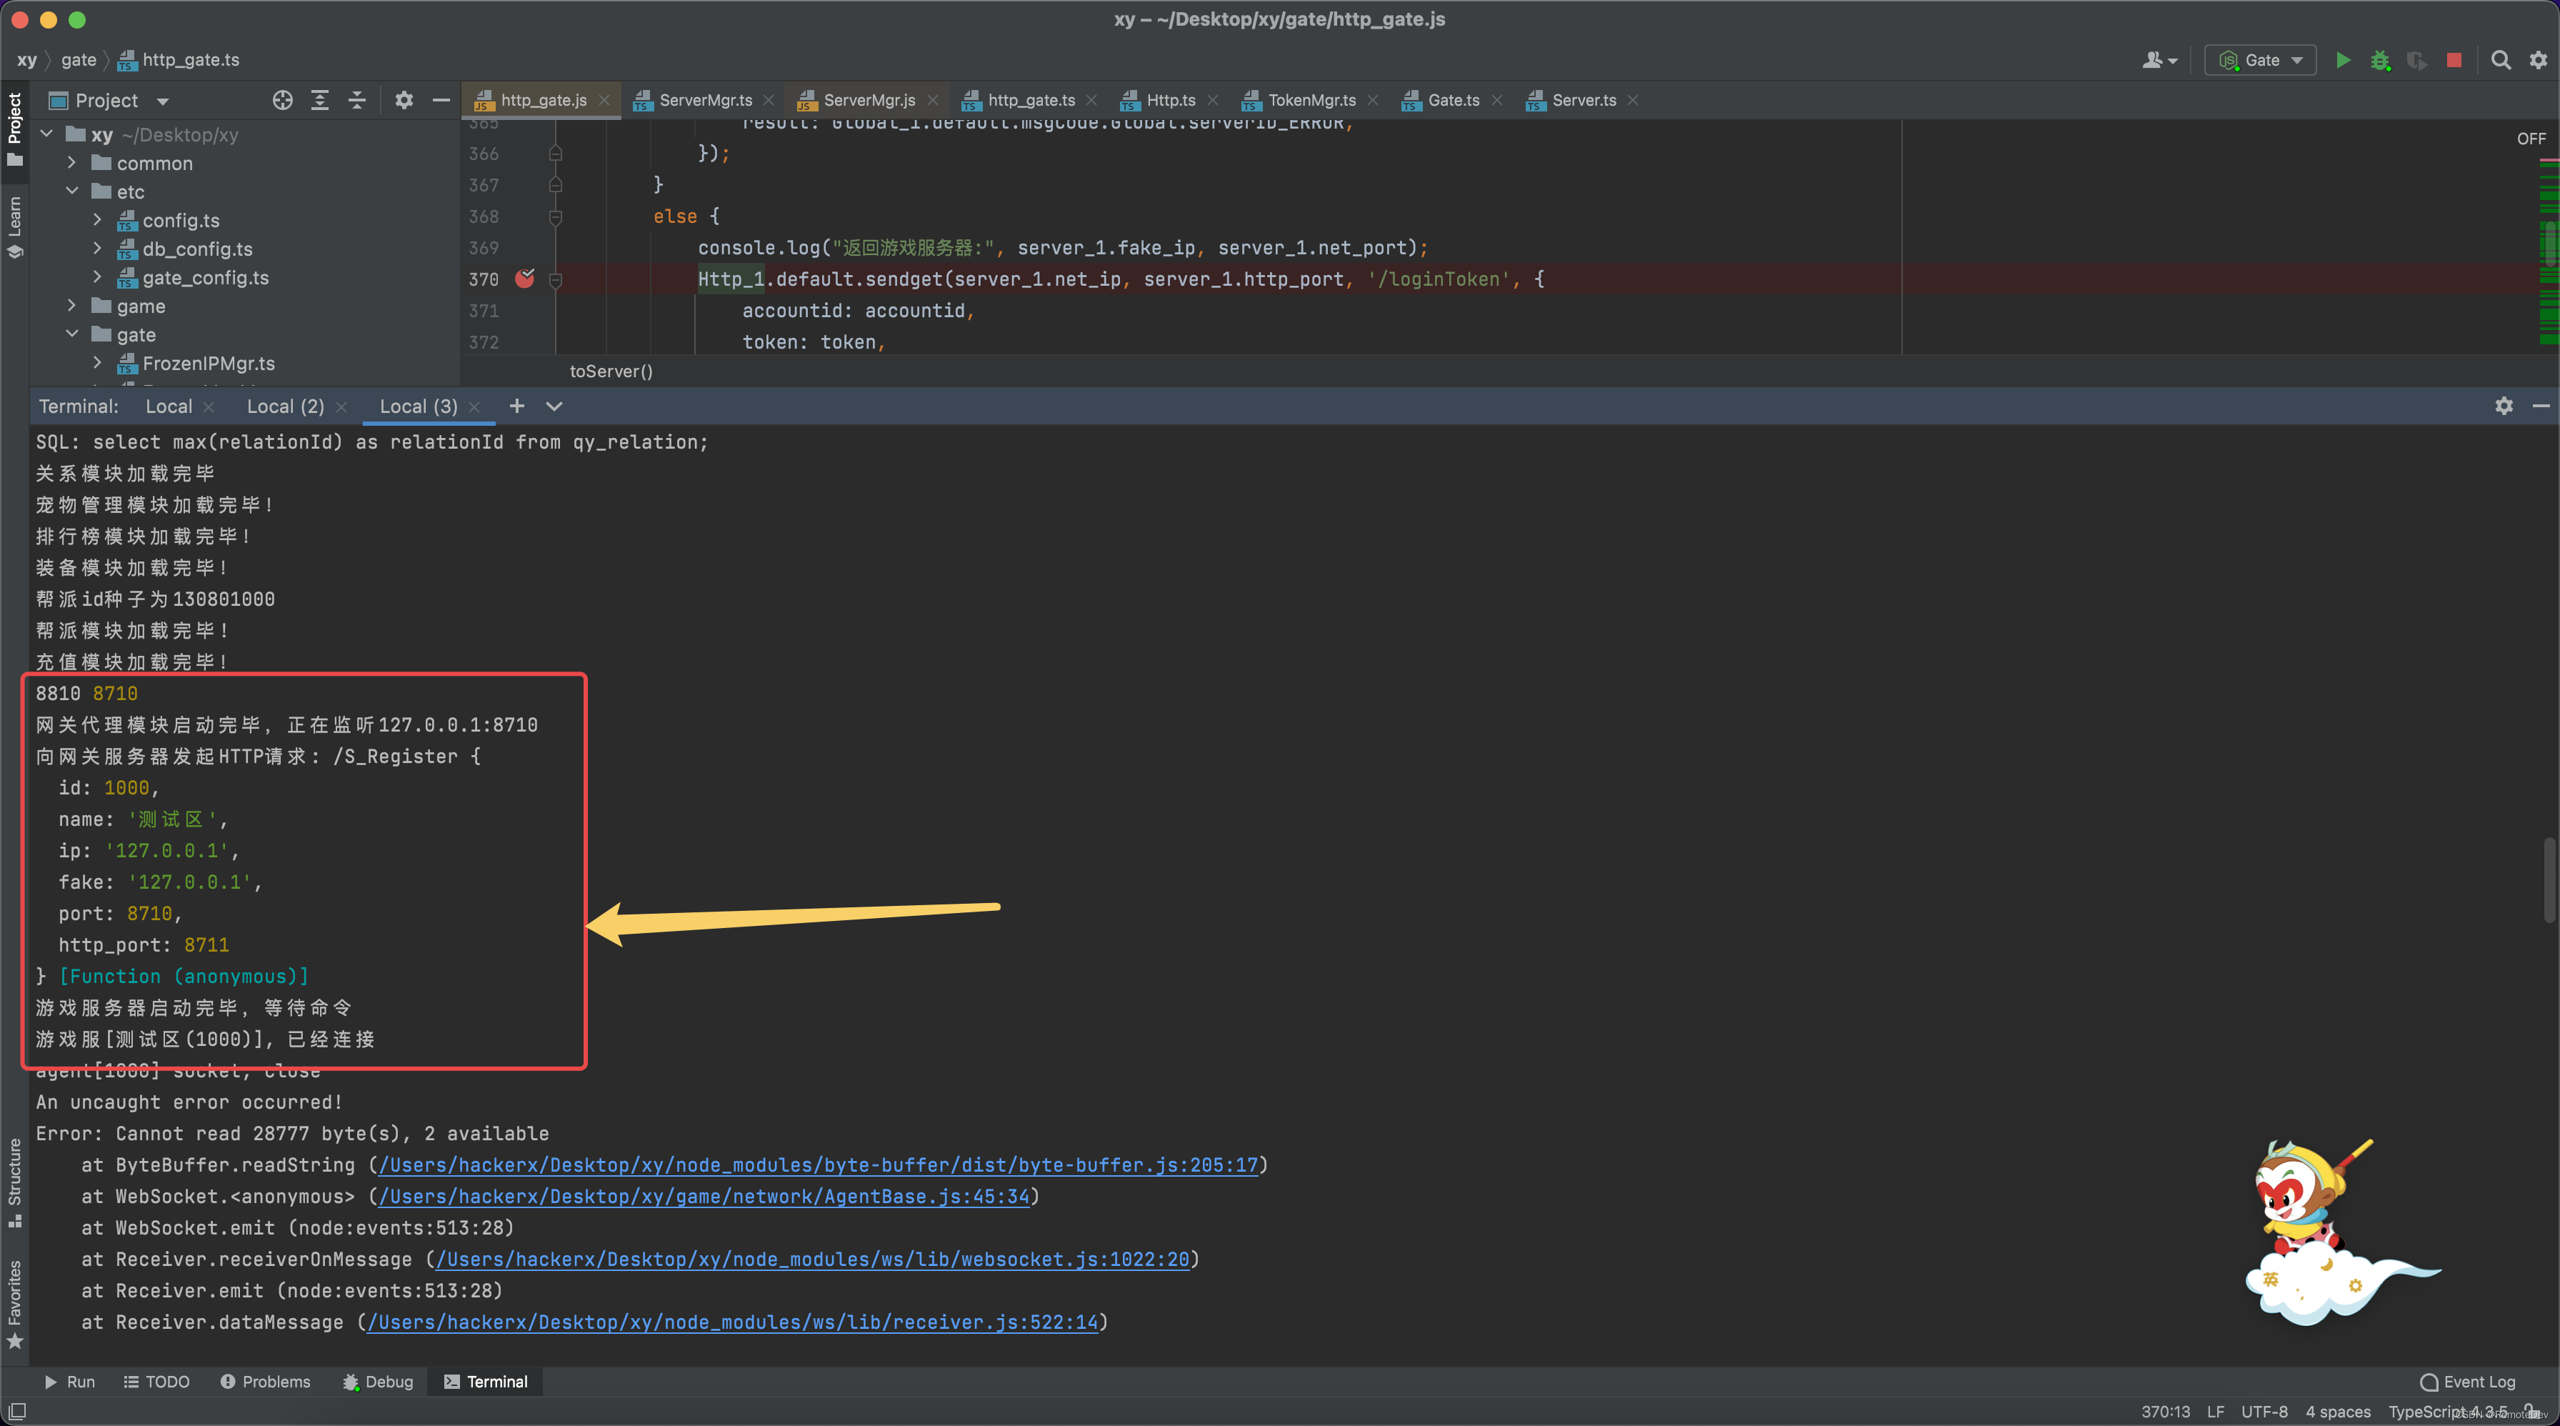The image size is (2560, 1426).
Task: Open byte-buffer.js:205:17 stack link
Action: (x=818, y=1165)
